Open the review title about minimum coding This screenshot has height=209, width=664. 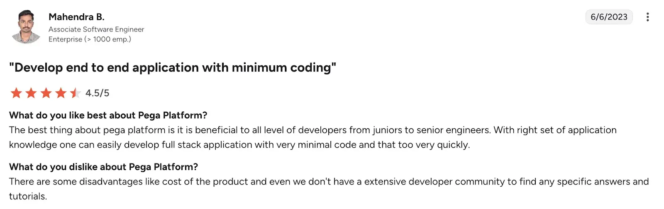click(x=173, y=67)
